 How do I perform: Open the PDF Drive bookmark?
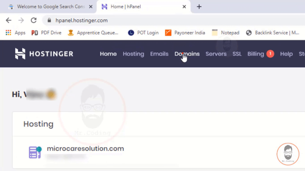tap(46, 33)
